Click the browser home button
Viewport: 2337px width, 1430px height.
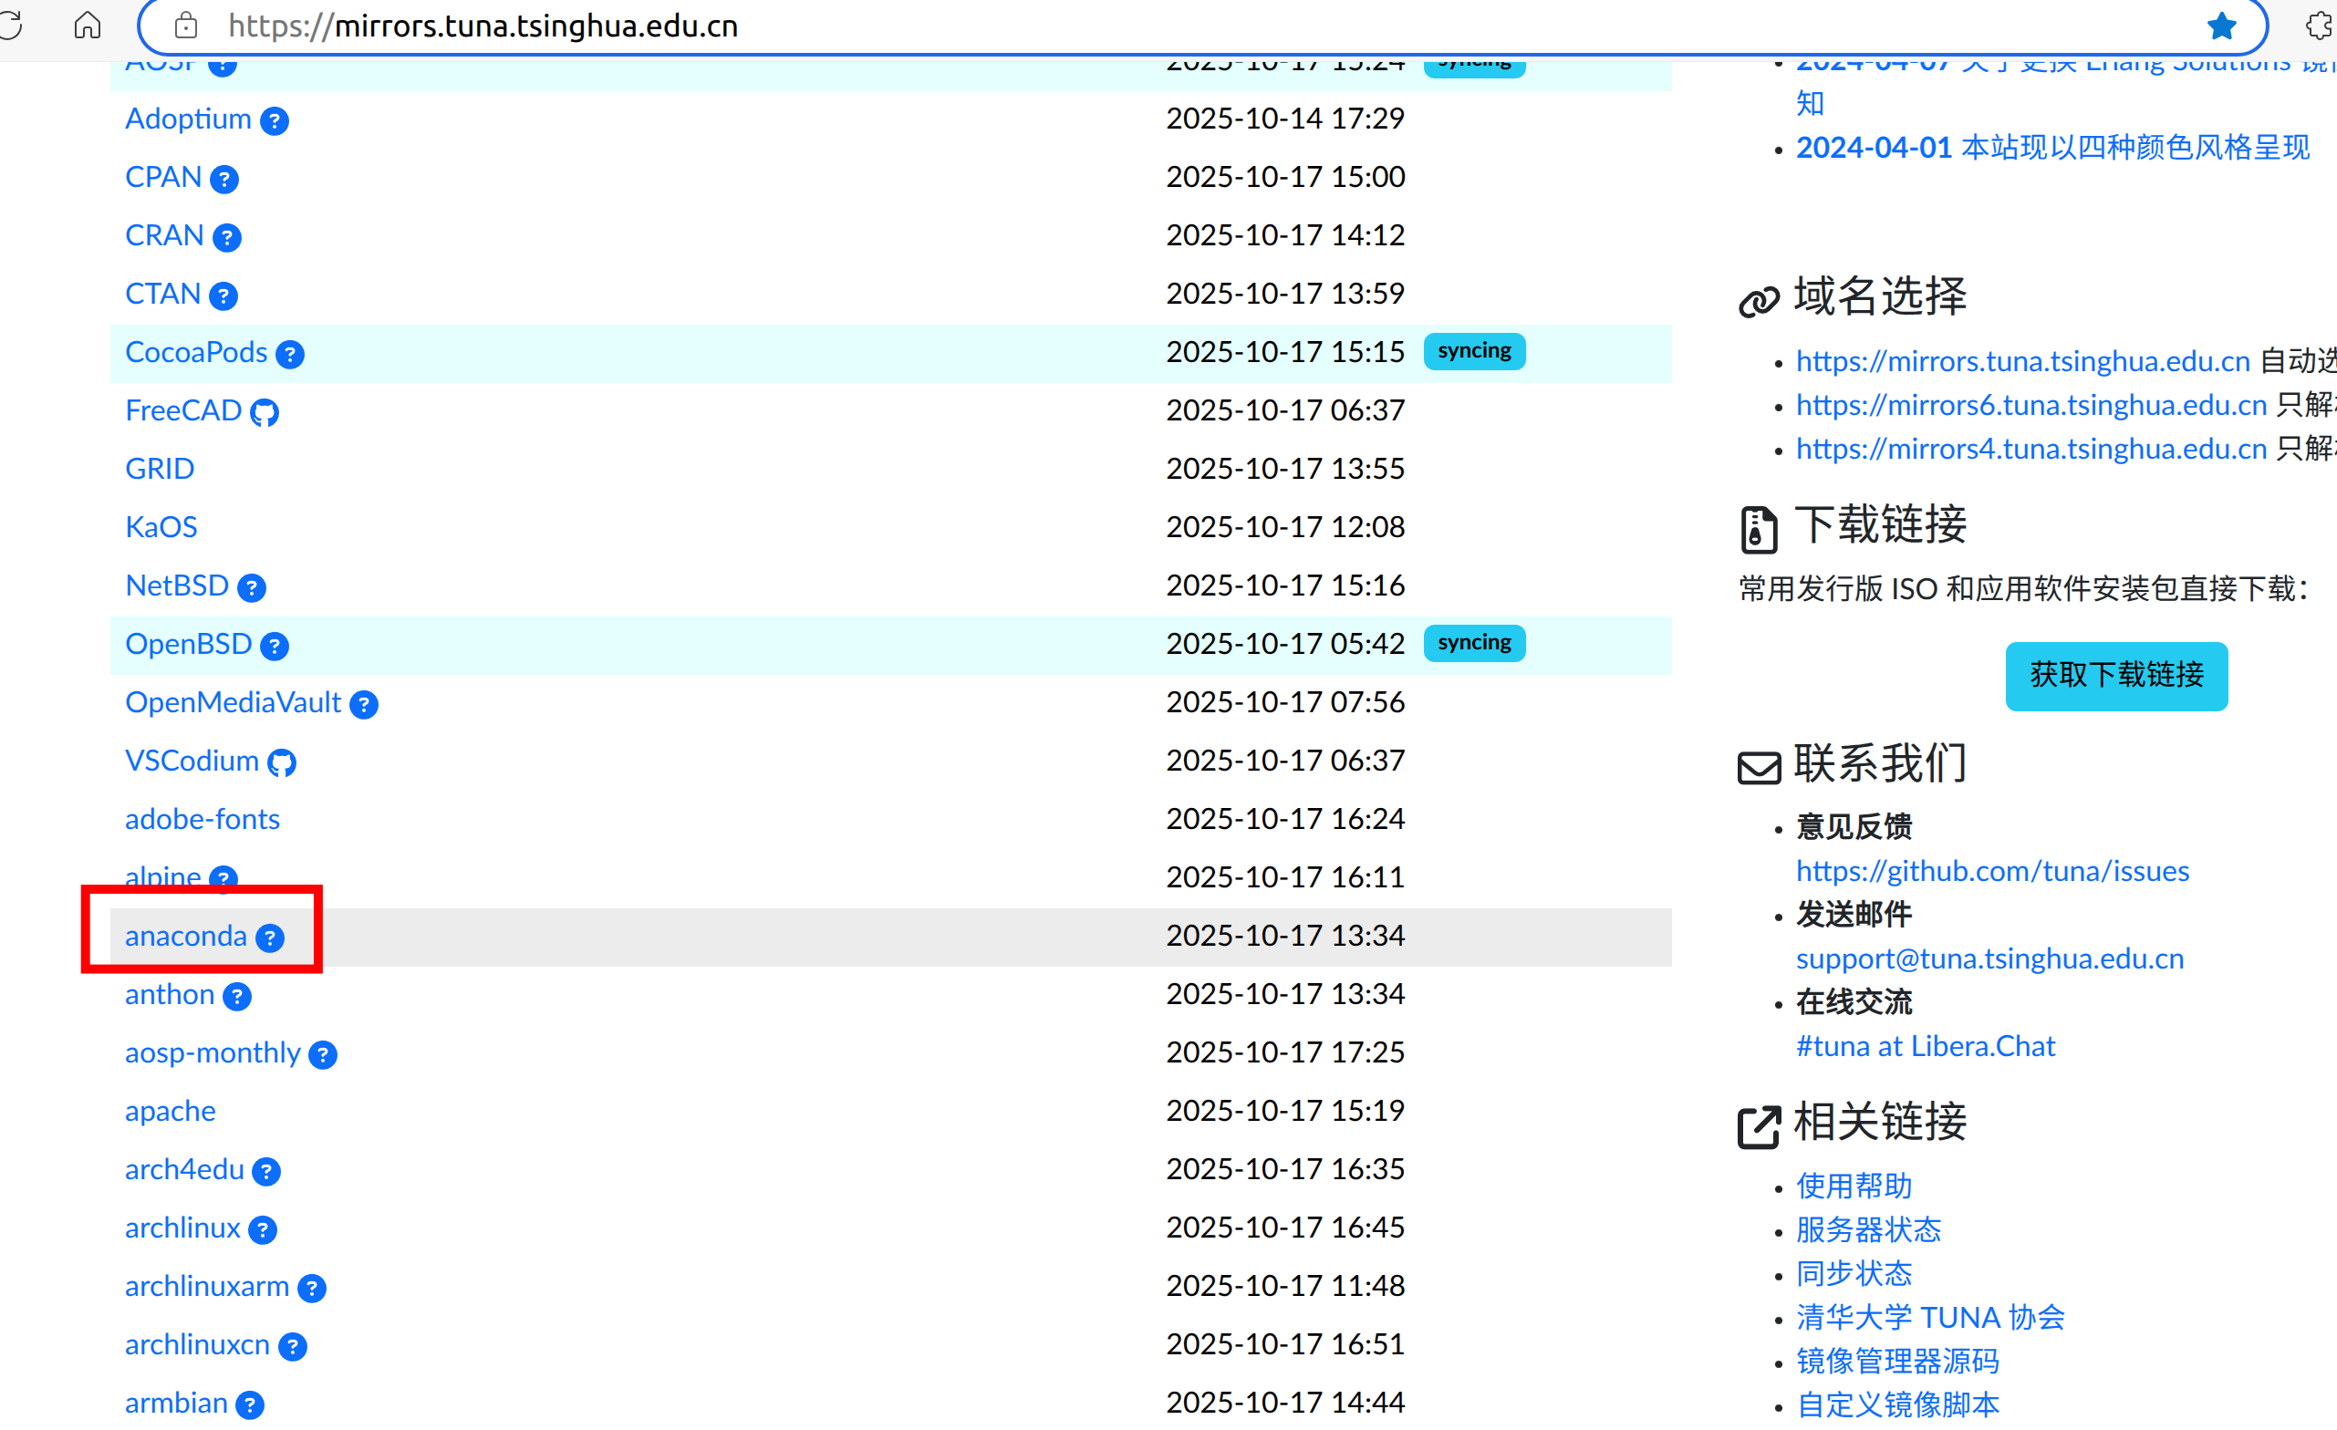[x=88, y=26]
